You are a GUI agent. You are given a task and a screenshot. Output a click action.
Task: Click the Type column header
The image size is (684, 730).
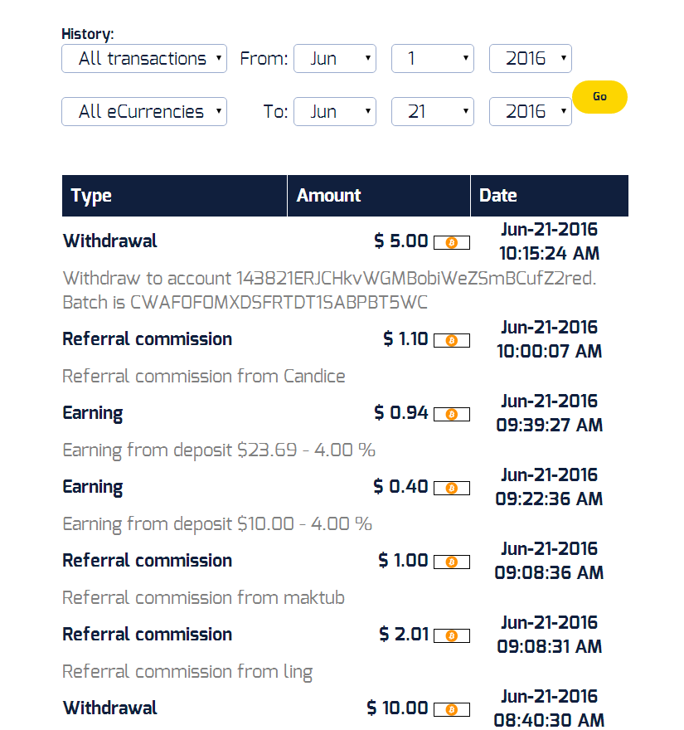174,196
